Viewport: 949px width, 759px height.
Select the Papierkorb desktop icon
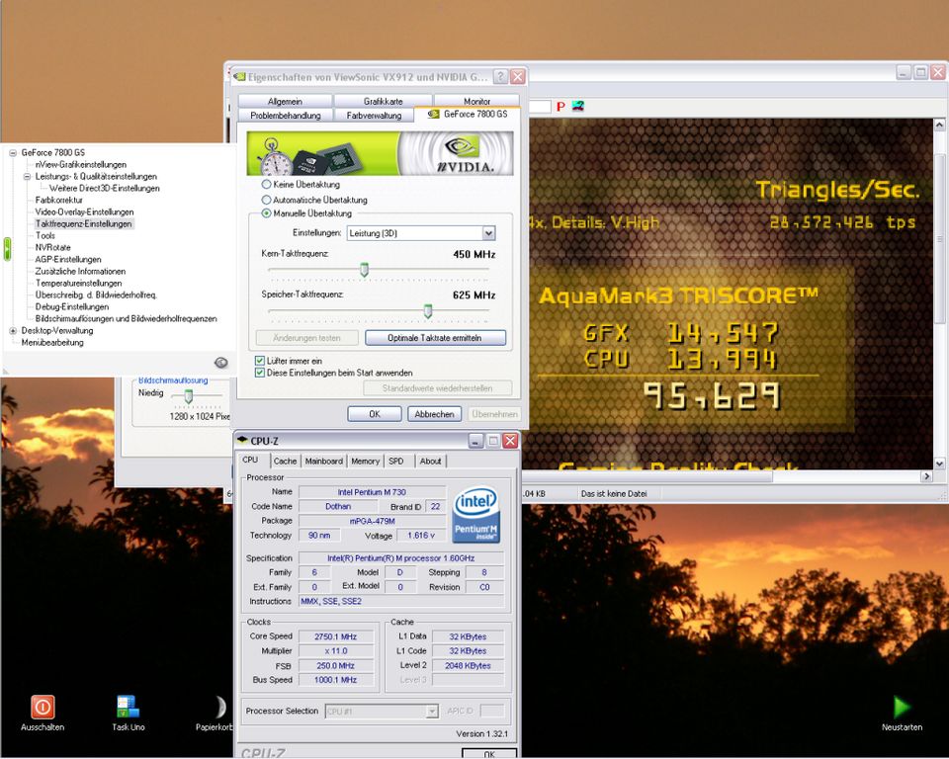[x=219, y=707]
